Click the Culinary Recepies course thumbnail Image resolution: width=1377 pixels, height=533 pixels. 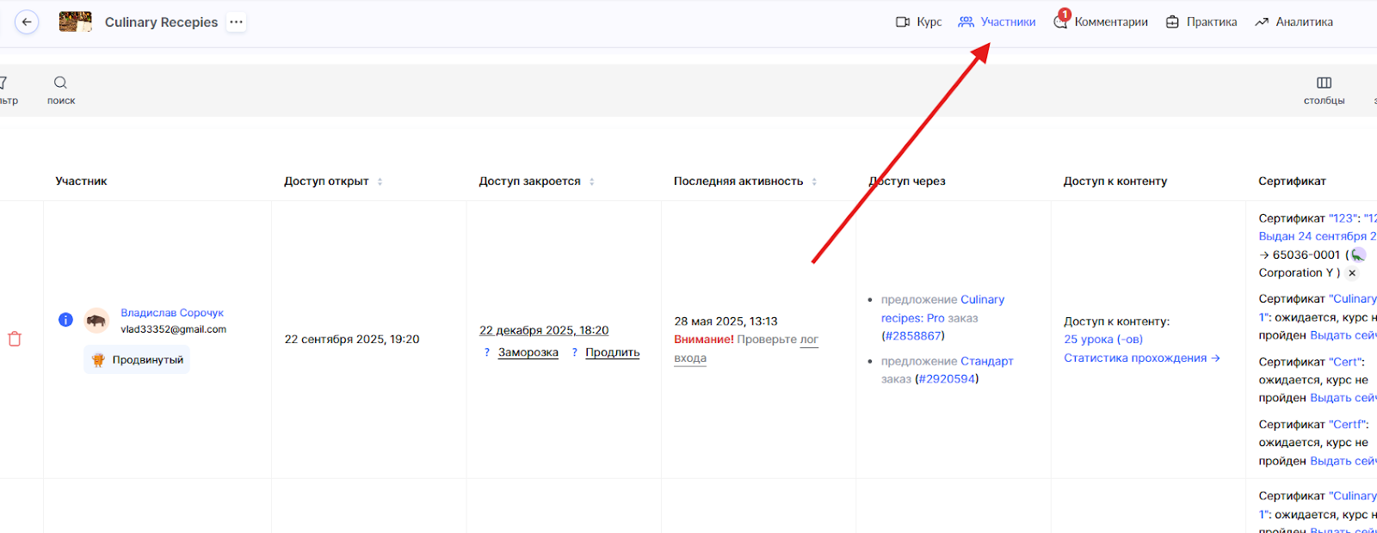(76, 22)
